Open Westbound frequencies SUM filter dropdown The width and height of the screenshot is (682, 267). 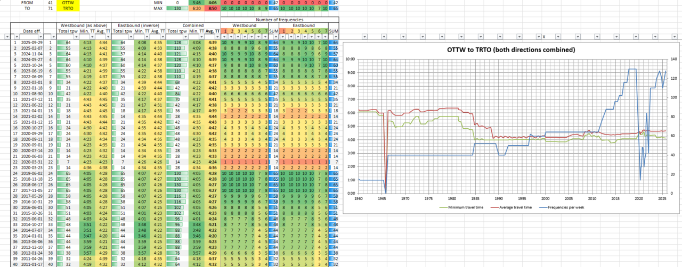pos(276,37)
